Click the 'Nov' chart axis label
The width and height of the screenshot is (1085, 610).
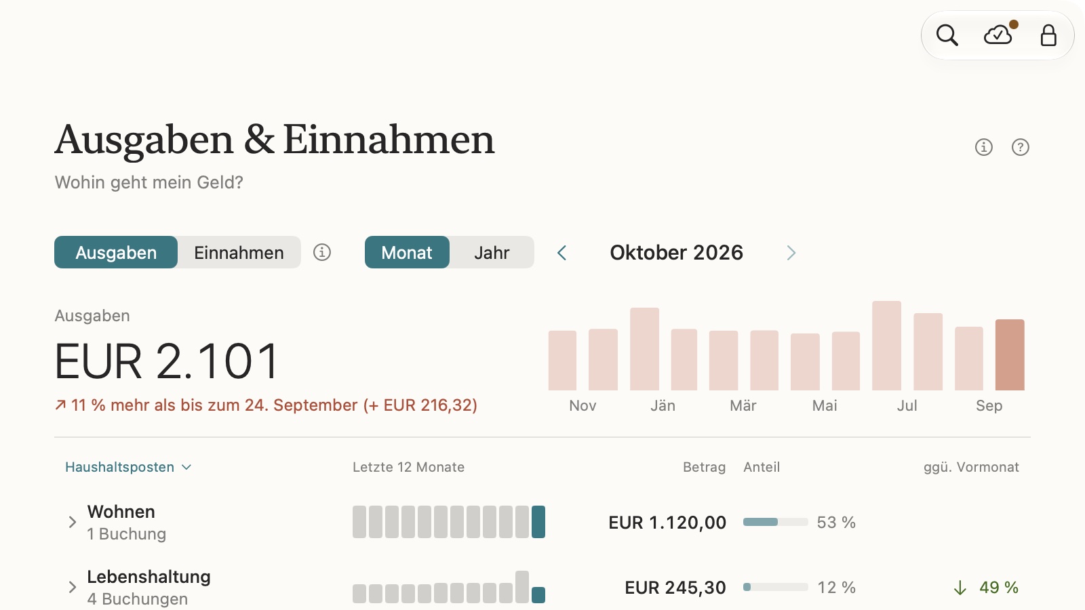pyautogui.click(x=583, y=405)
